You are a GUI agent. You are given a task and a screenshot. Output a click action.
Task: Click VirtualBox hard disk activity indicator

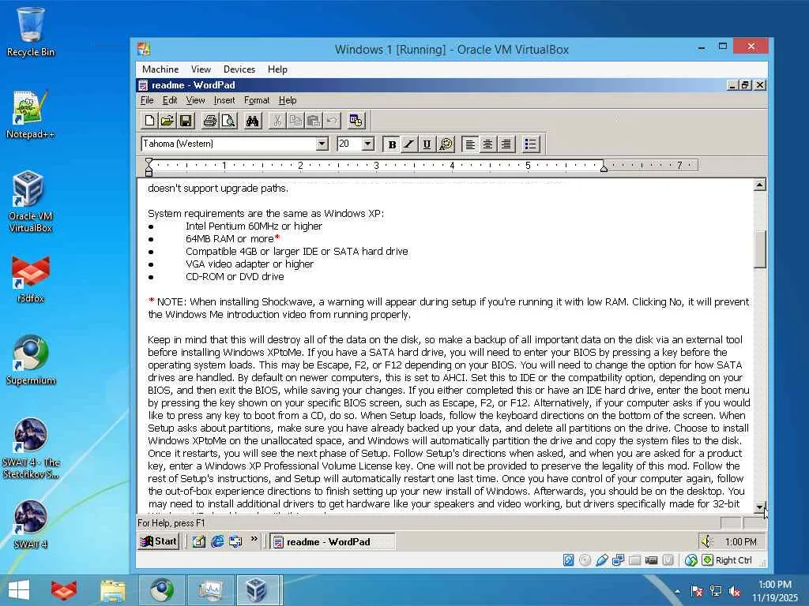click(x=568, y=560)
